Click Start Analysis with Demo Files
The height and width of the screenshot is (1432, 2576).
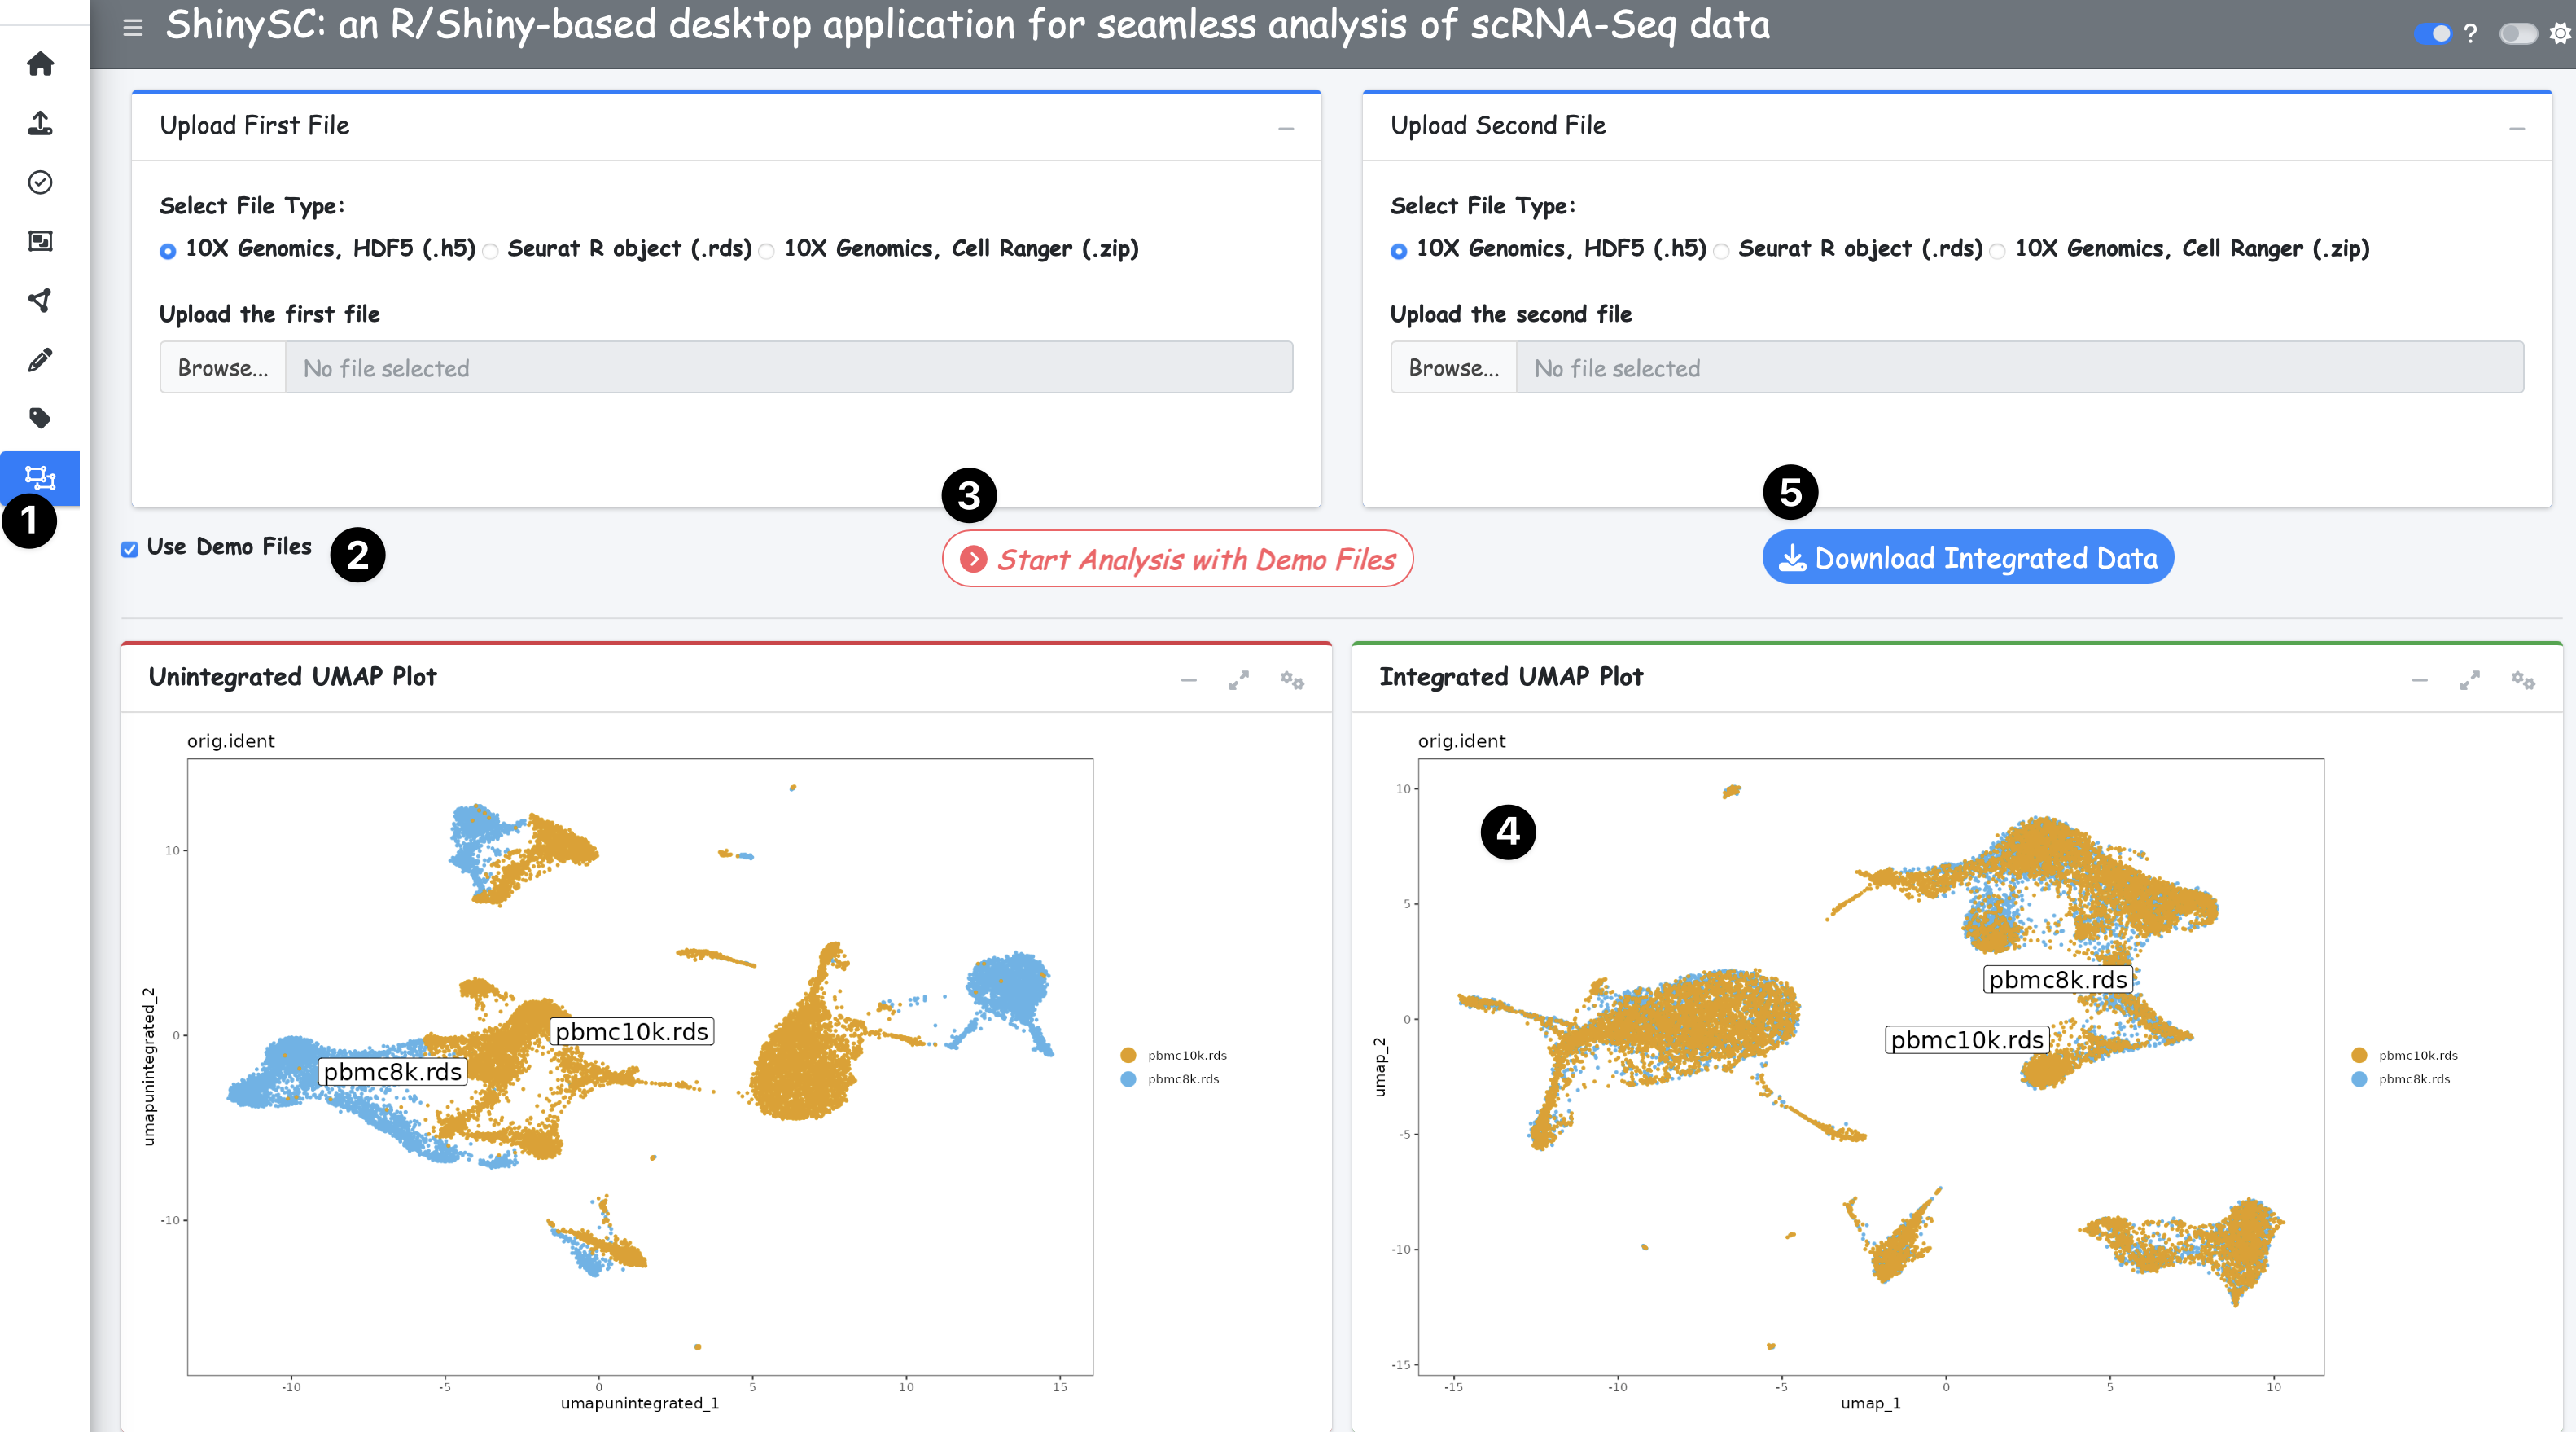[1177, 560]
